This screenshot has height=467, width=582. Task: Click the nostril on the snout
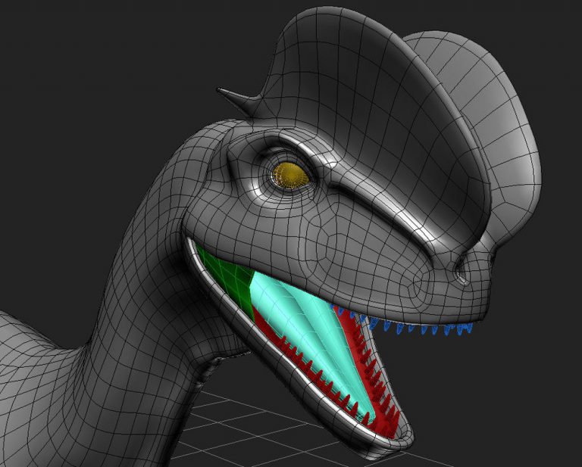[460, 275]
